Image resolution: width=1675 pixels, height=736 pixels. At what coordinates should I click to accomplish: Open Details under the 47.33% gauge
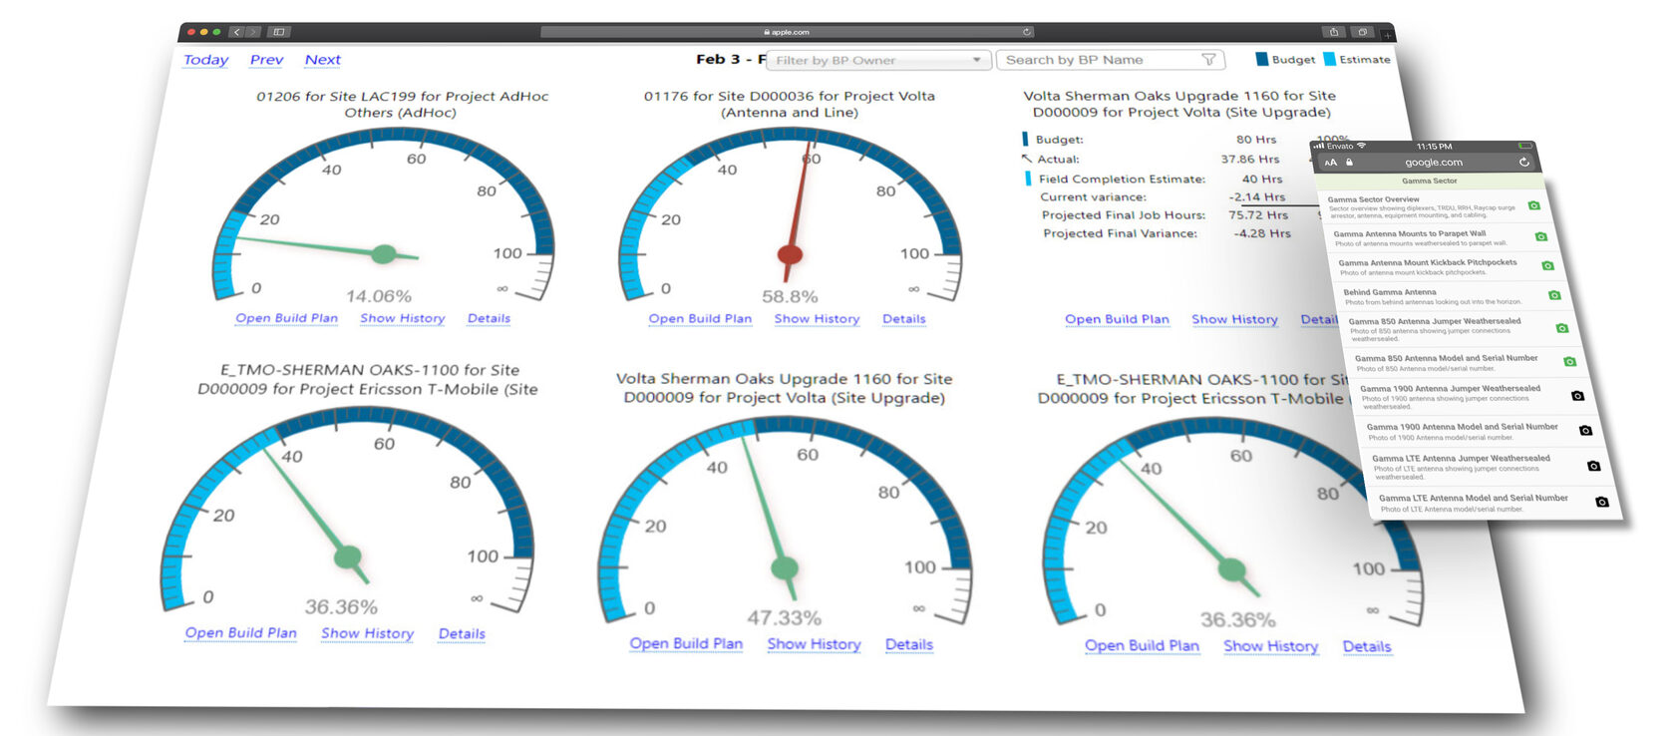coord(909,644)
